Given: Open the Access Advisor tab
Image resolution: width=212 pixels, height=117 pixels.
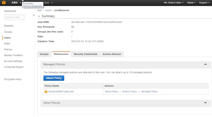Looking at the screenshot, I should pyautogui.click(x=112, y=54).
